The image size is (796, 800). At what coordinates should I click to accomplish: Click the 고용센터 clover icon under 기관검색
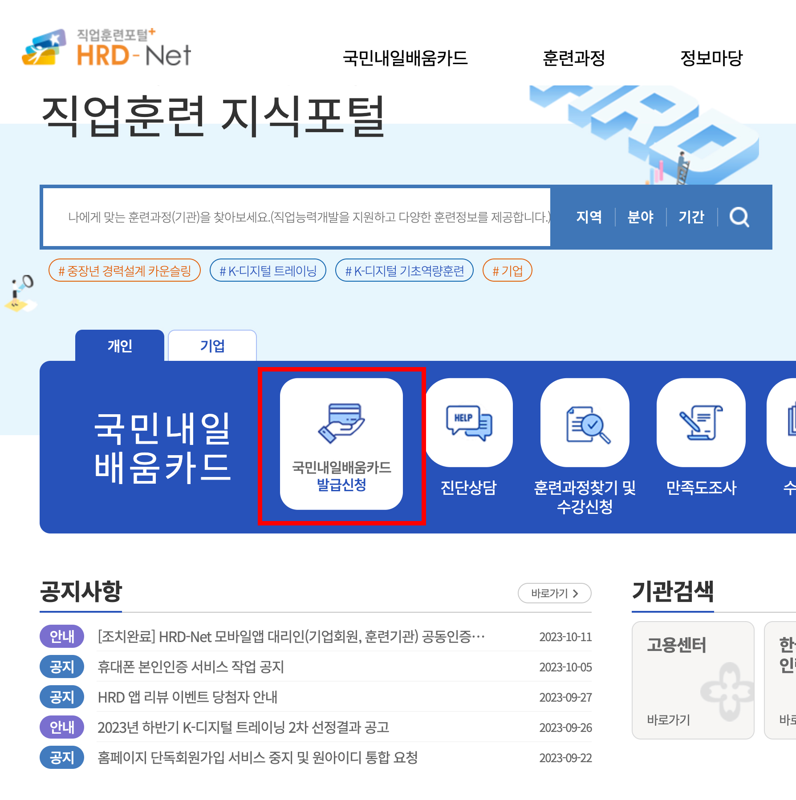729,692
